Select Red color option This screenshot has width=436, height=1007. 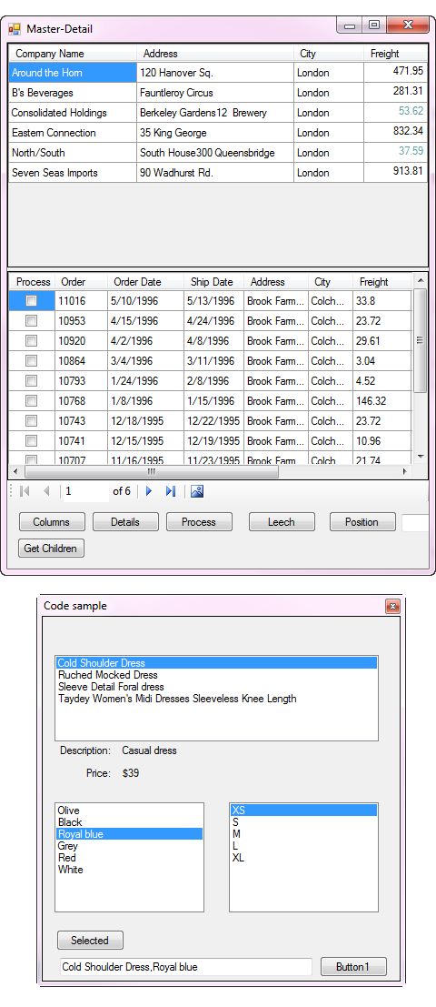point(130,858)
